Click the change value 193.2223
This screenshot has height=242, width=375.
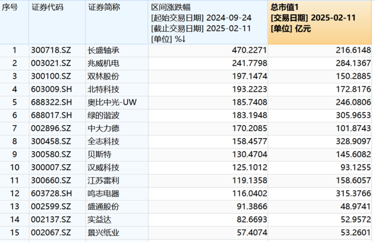click(249, 89)
